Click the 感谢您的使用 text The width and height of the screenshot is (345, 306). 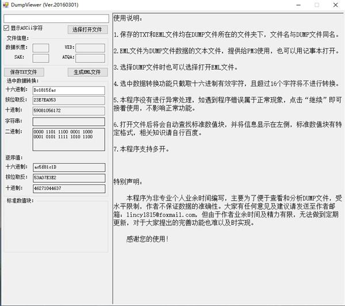[147, 239]
